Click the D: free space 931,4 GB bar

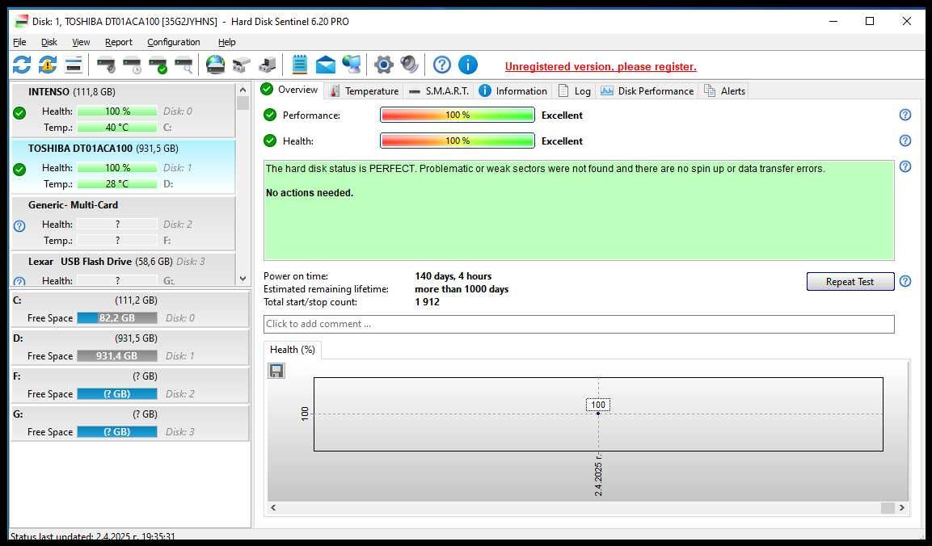[x=117, y=356]
